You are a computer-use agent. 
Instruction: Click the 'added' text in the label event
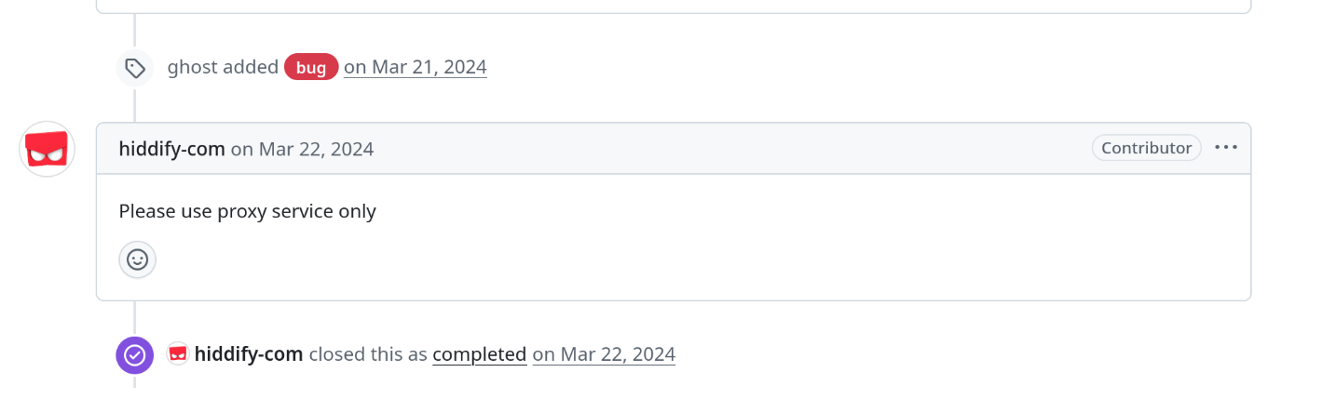(x=251, y=67)
